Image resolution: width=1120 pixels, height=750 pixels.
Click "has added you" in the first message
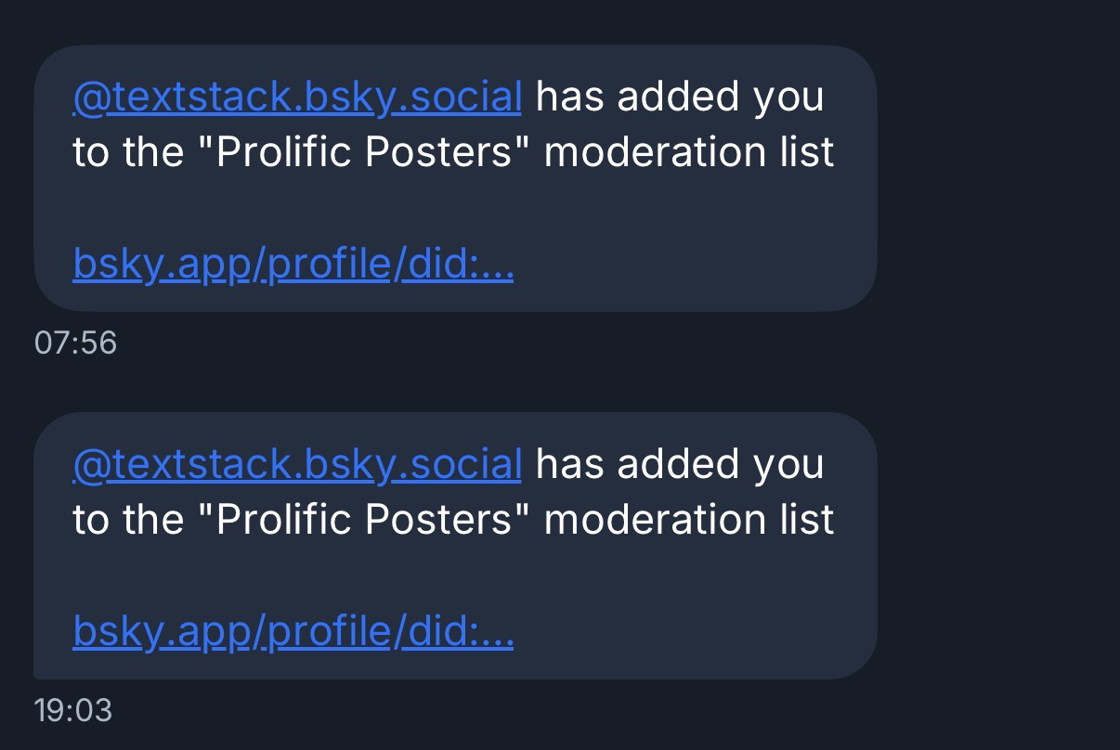point(680,97)
